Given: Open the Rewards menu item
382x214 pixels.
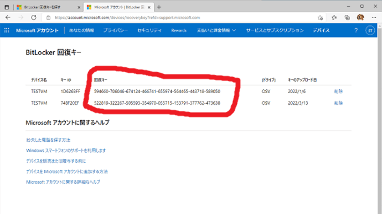Looking at the screenshot, I should click(179, 30).
